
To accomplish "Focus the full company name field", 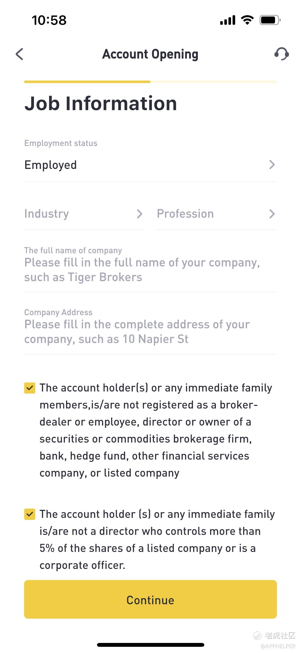I will pos(150,270).
